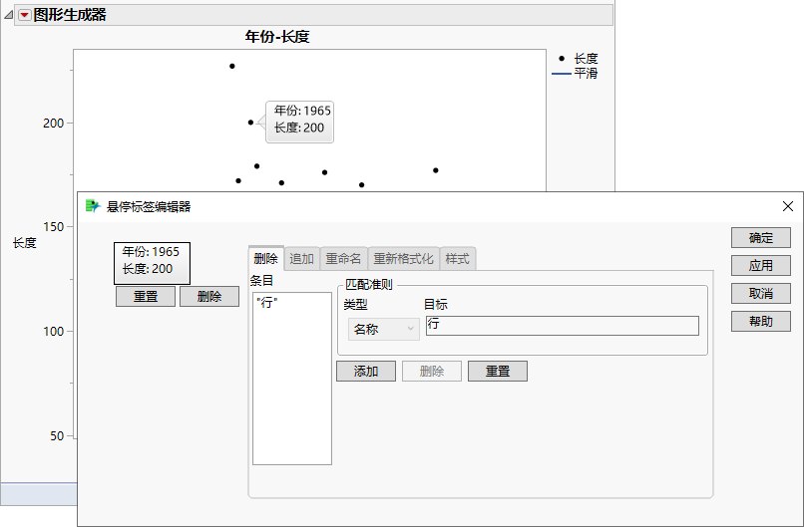Open the 样式 tab
Image resolution: width=804 pixels, height=527 pixels.
tap(458, 259)
